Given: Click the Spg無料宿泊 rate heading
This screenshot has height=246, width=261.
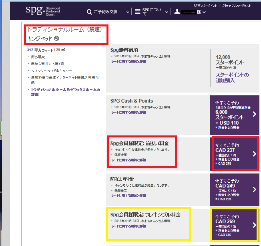Looking at the screenshot, I should (x=124, y=50).
